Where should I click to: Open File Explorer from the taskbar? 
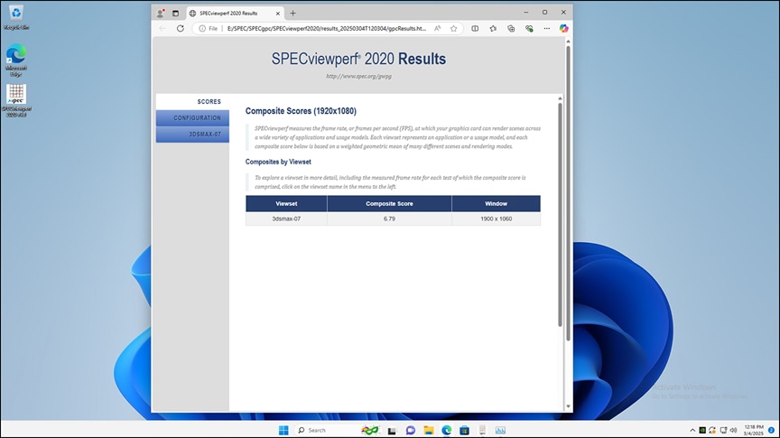(x=428, y=430)
